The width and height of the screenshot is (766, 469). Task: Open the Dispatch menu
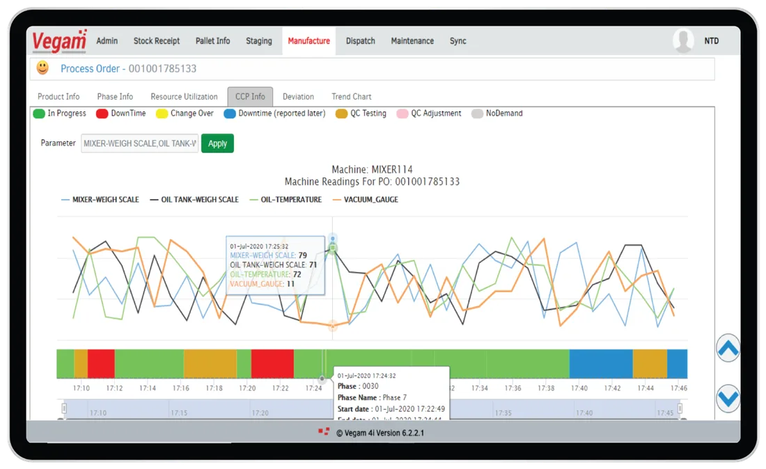click(x=361, y=41)
